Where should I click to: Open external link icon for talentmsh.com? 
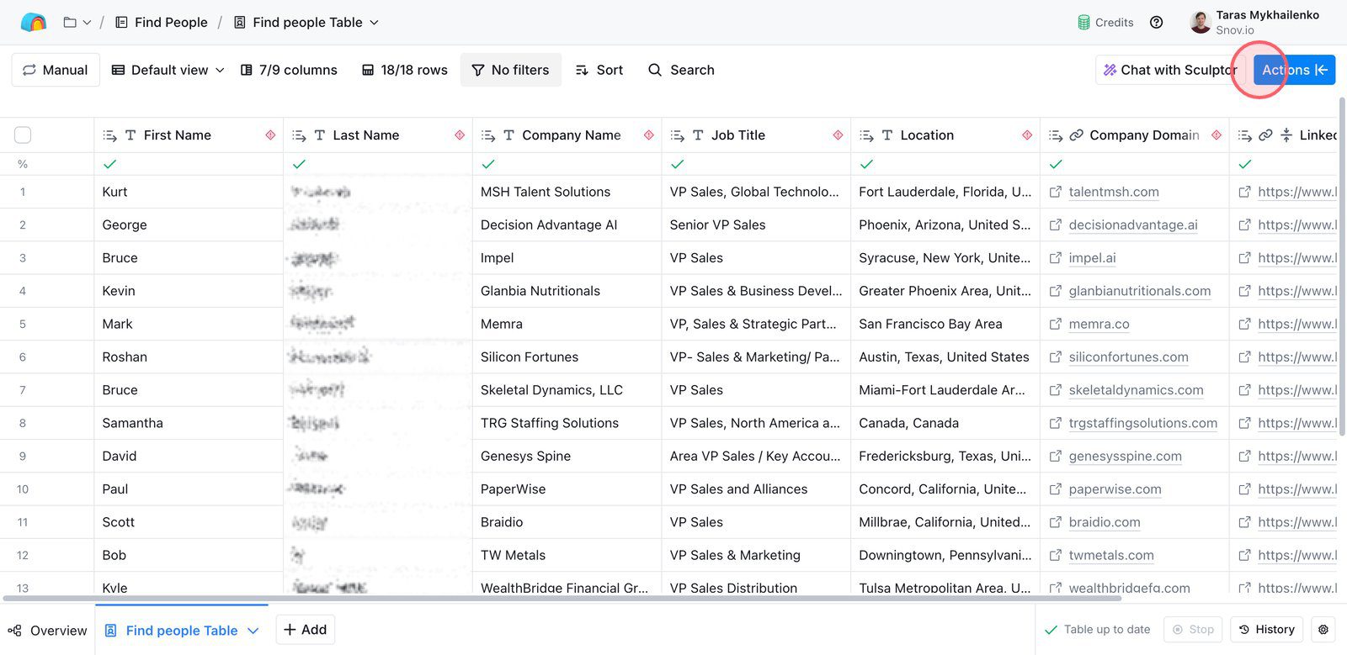pyautogui.click(x=1055, y=193)
